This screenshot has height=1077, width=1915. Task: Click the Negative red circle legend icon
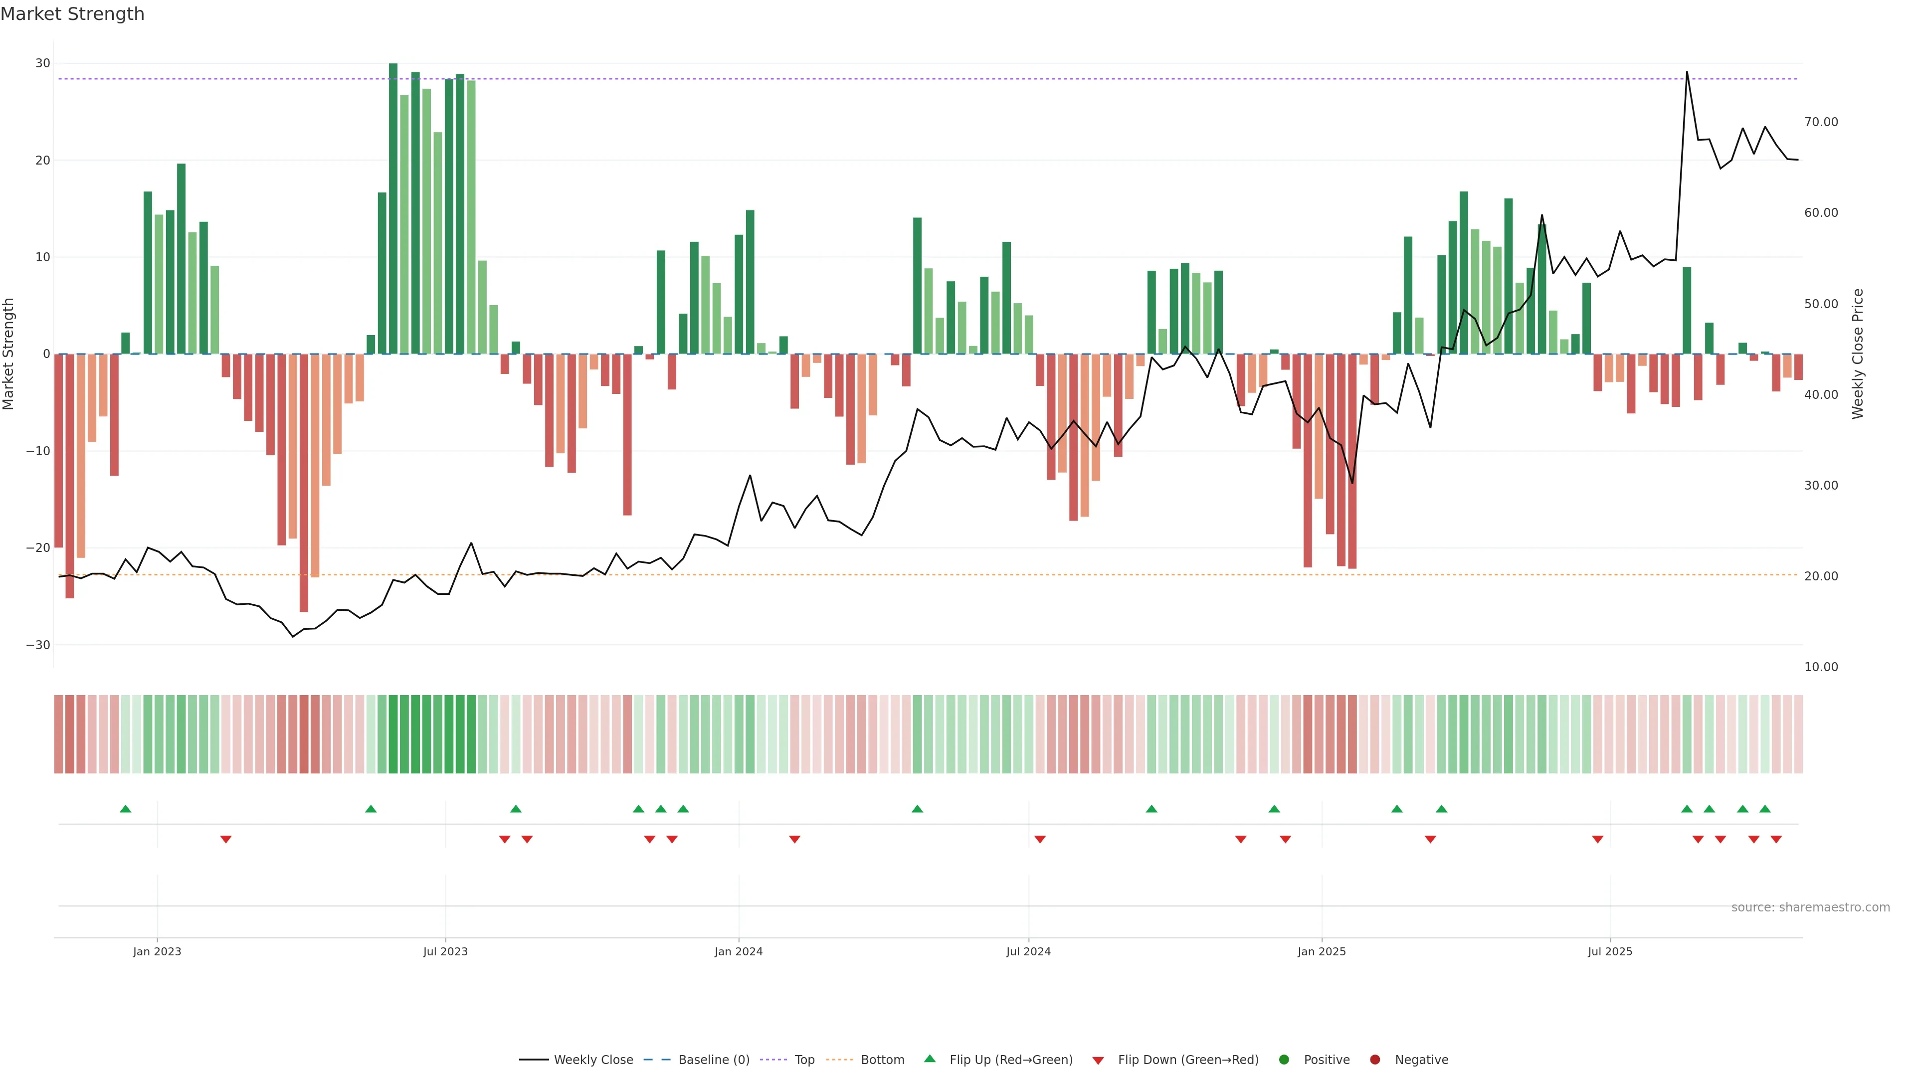coord(1374,1059)
